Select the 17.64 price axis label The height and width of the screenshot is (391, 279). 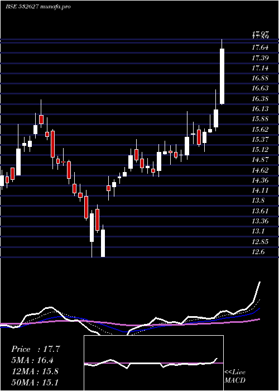click(260, 47)
